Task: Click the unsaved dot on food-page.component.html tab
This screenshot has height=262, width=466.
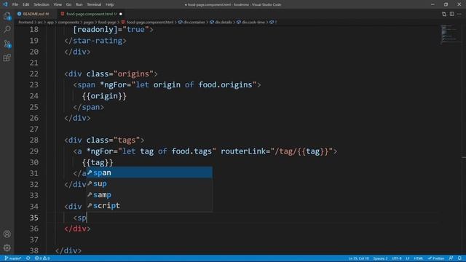Action: click(x=121, y=14)
